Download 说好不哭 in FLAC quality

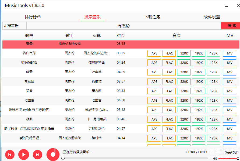coord(169,110)
